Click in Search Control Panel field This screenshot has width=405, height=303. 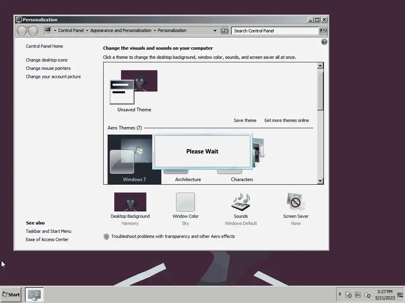click(275, 31)
